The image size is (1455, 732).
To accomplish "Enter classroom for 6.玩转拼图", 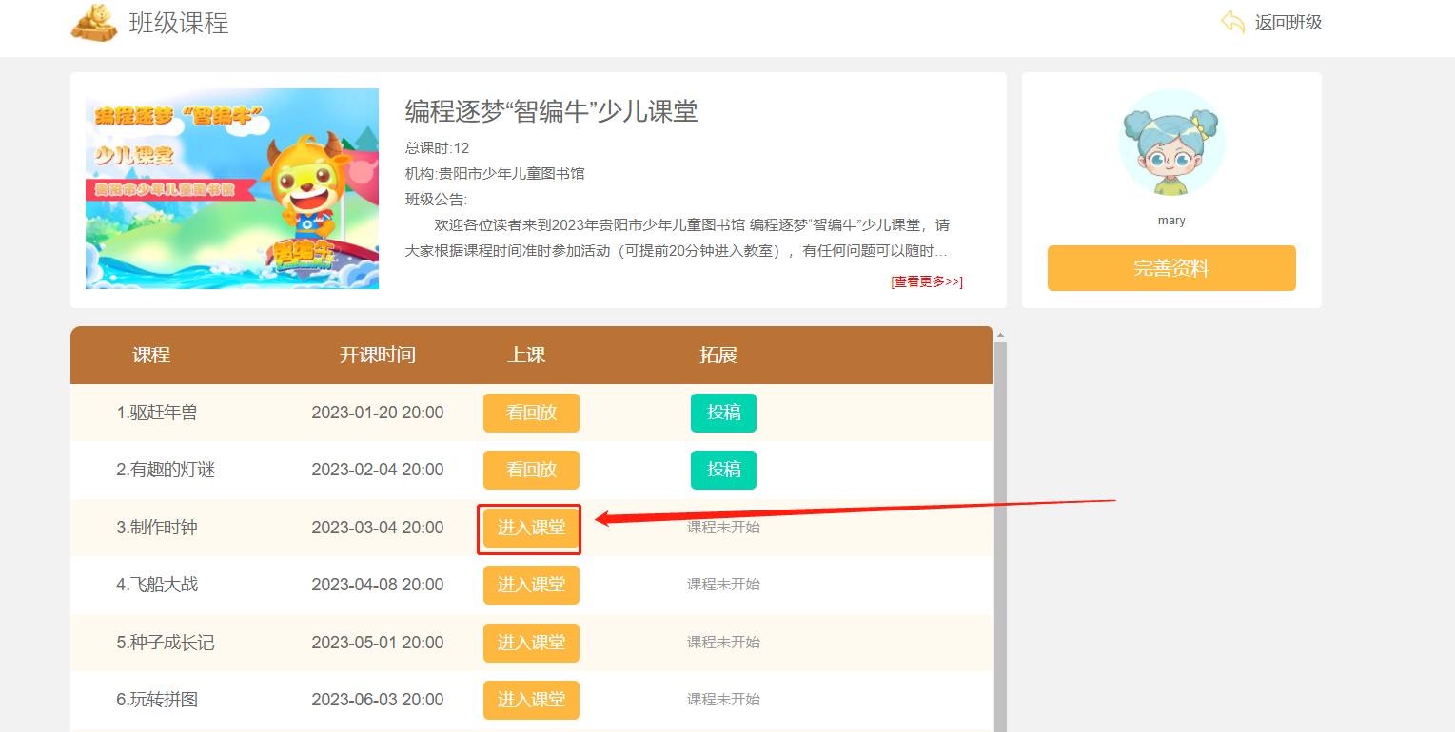I will pyautogui.click(x=531, y=700).
